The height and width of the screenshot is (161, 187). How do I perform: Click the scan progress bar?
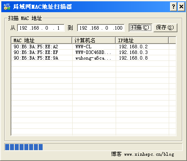pyautogui.click(x=93, y=147)
